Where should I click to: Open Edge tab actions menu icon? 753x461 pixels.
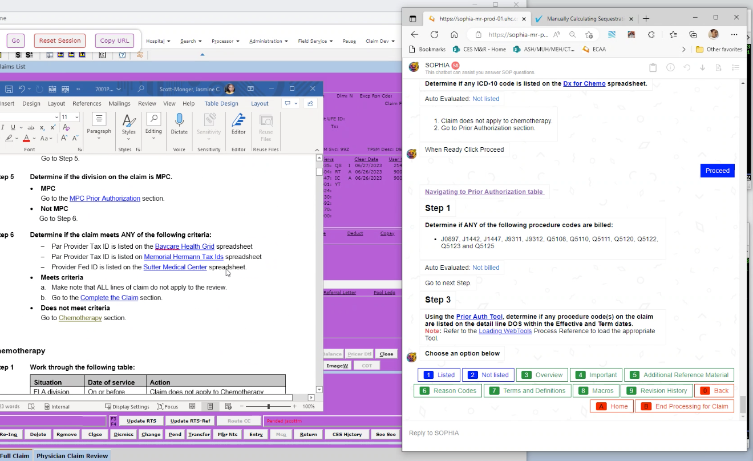[x=413, y=18]
